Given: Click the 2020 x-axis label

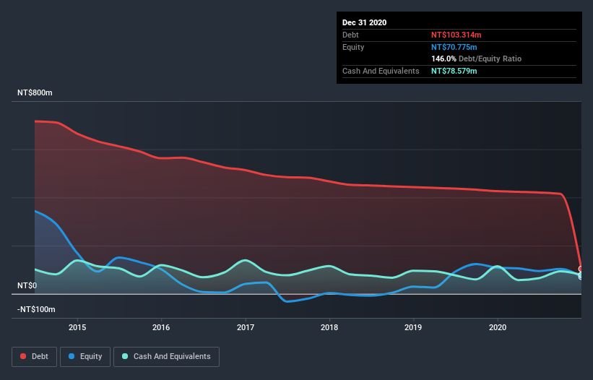Looking at the screenshot, I should pos(498,327).
